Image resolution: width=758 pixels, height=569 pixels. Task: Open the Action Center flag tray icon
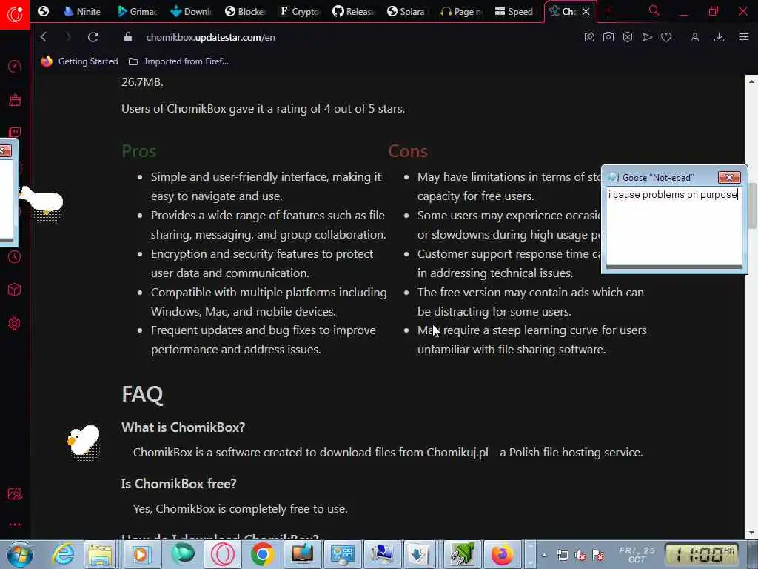(598, 556)
